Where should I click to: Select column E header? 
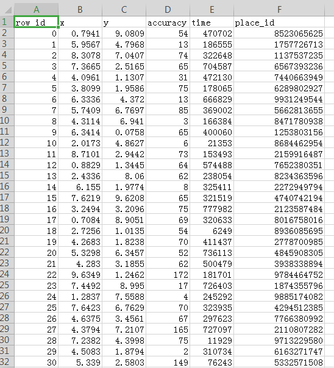click(x=211, y=10)
